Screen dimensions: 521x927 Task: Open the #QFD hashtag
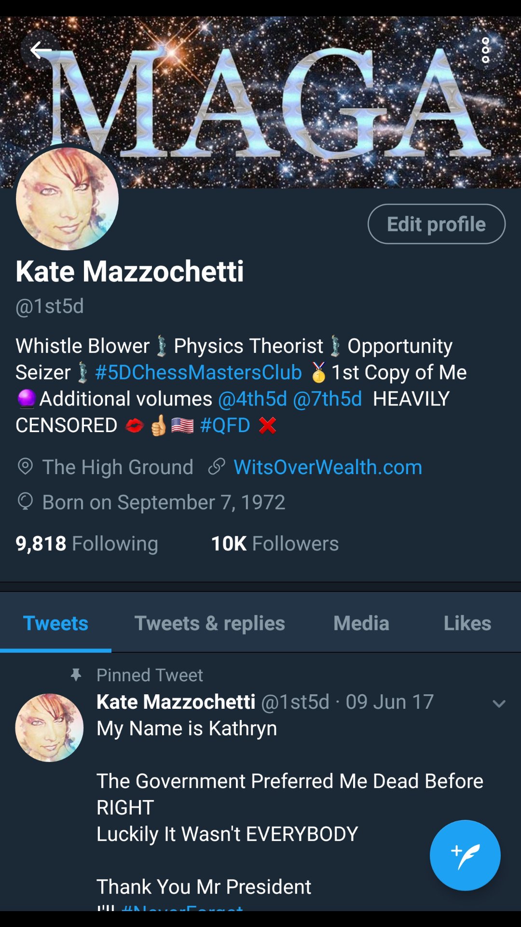point(225,425)
